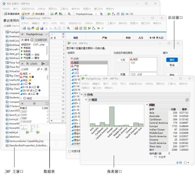Screen dimensions: 195x176
Task: Open 图形(G) menu in JMP main window
Action: coord(53,9)
